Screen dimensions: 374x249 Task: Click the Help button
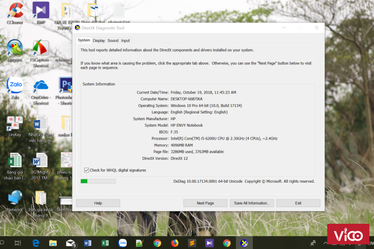point(98,203)
